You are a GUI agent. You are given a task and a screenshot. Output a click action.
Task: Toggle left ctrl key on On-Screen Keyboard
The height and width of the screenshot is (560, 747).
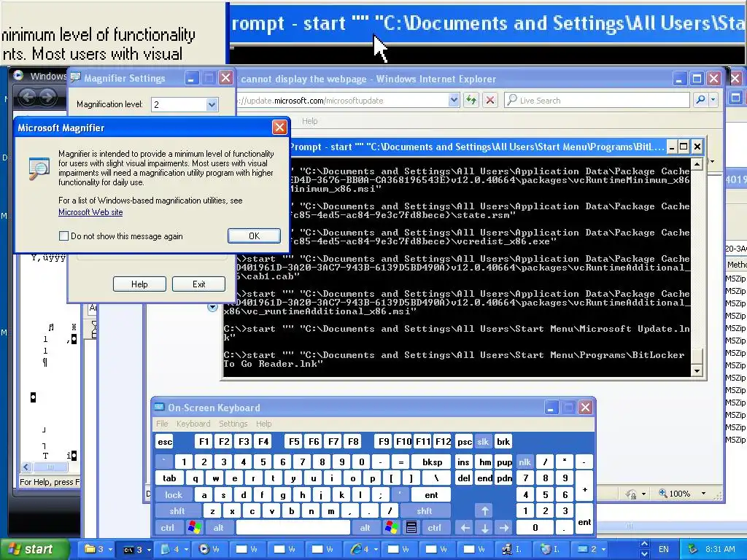(167, 528)
